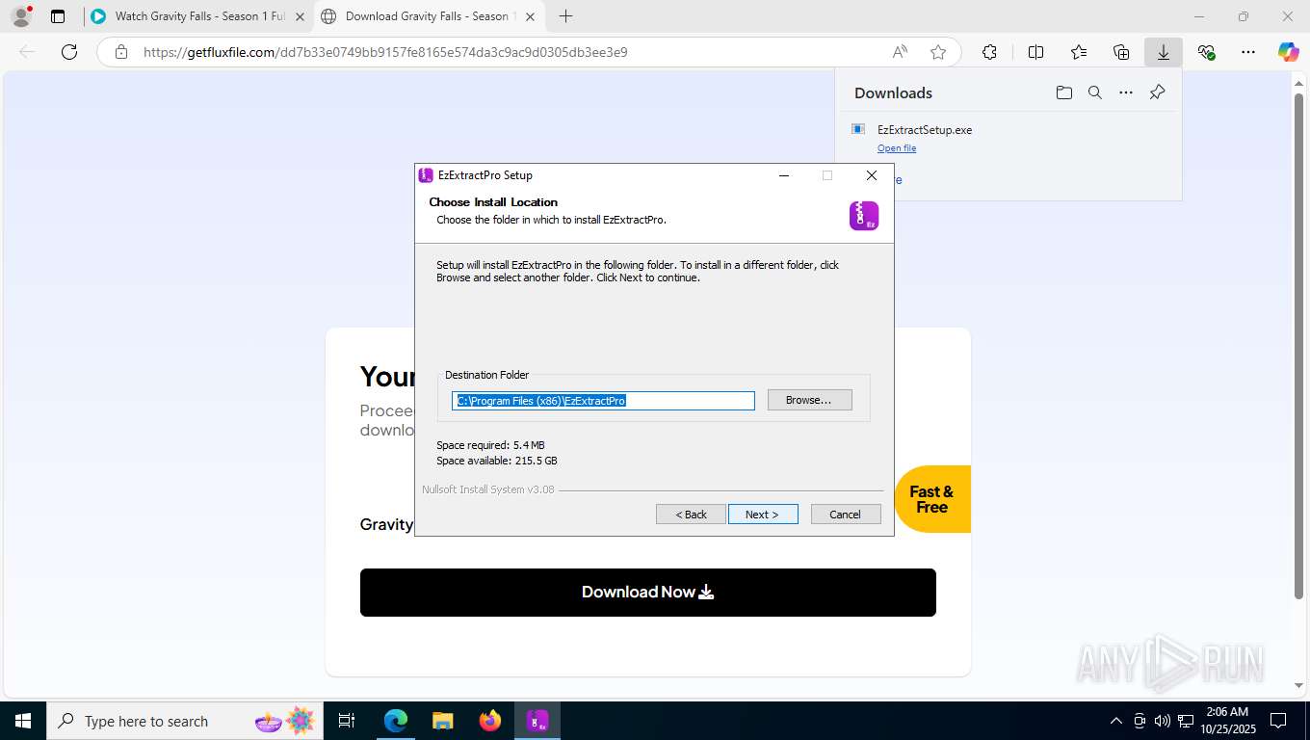The width and height of the screenshot is (1310, 740).
Task: Cancel the EzExtractPro installation
Action: pyautogui.click(x=846, y=515)
